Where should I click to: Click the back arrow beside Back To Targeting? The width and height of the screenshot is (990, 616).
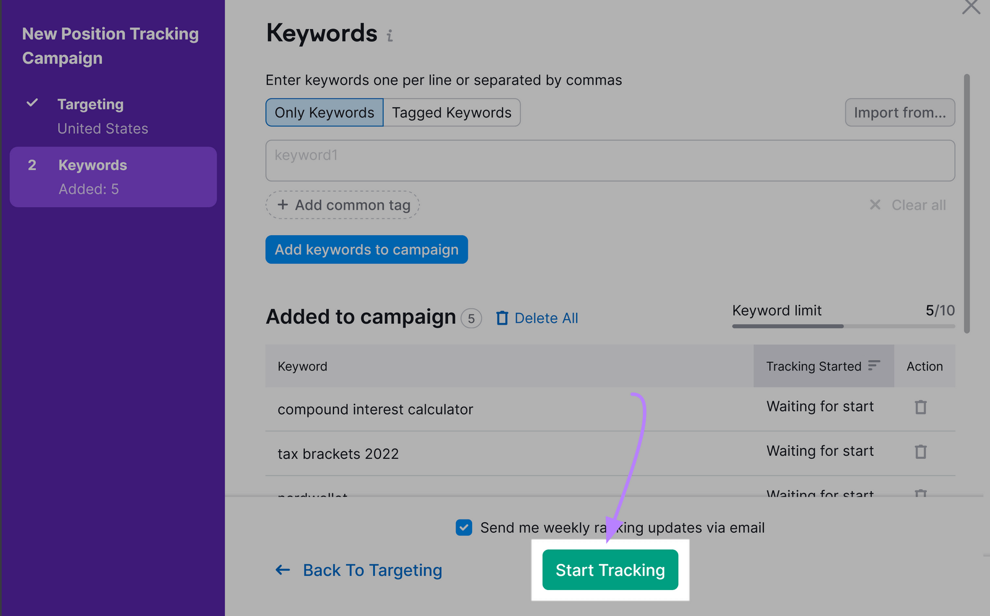(x=282, y=570)
